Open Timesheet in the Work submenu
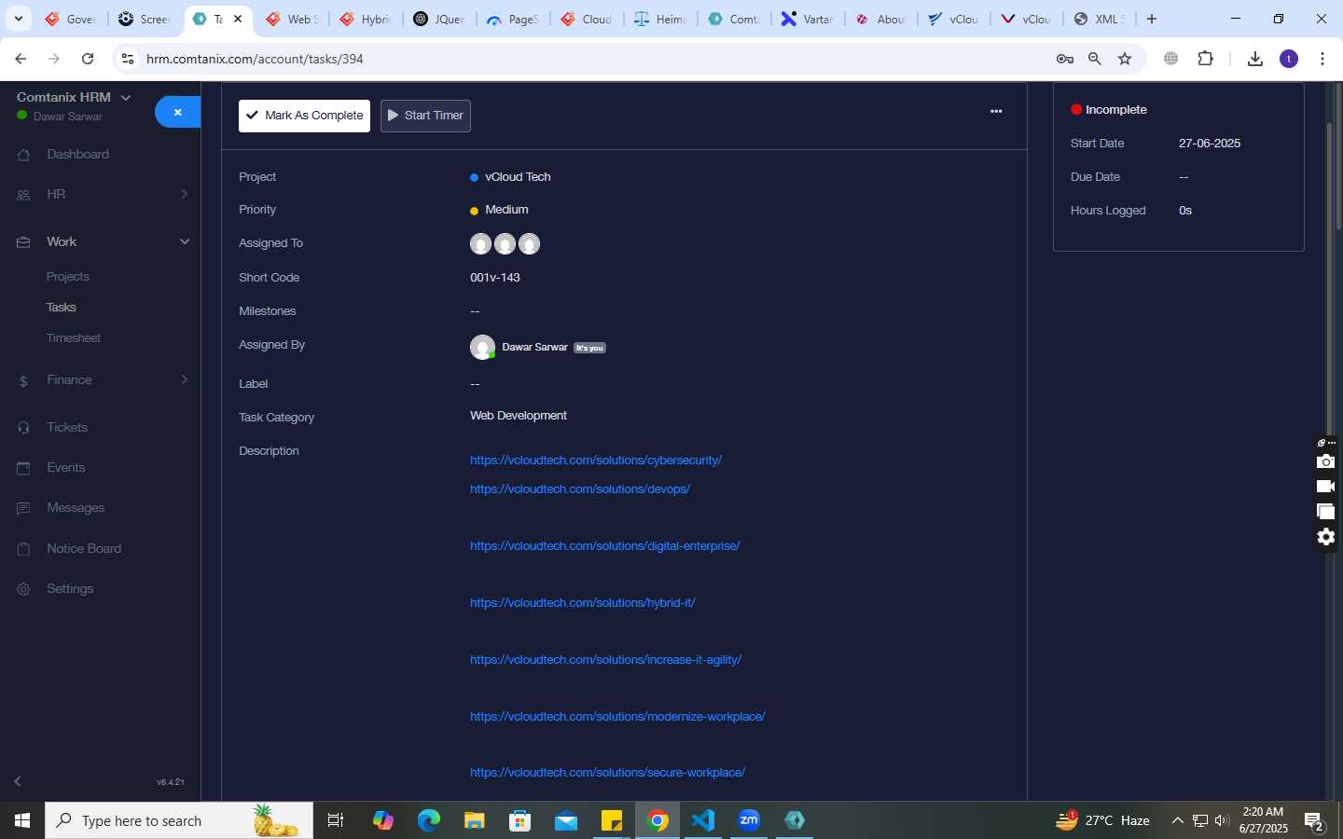This screenshot has width=1343, height=839. pyautogui.click(x=74, y=338)
